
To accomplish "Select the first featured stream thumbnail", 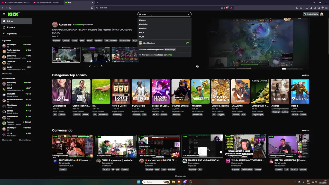I will (x=66, y=54).
